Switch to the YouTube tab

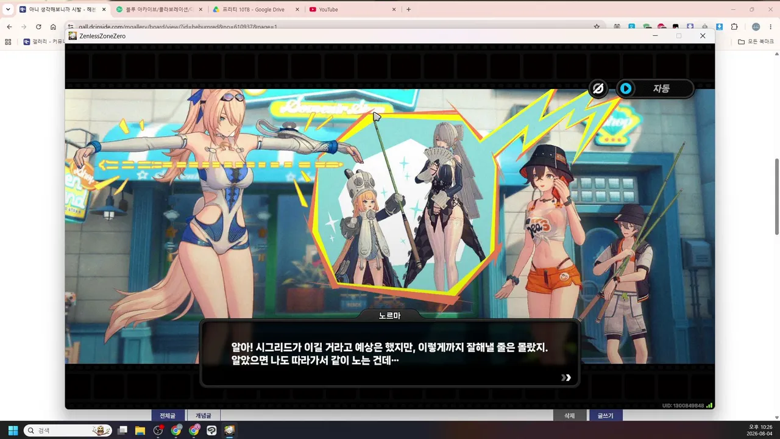(352, 9)
